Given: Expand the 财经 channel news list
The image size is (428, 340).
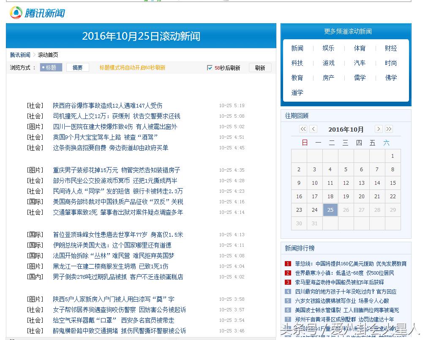Looking at the screenshot, I should pos(390,48).
